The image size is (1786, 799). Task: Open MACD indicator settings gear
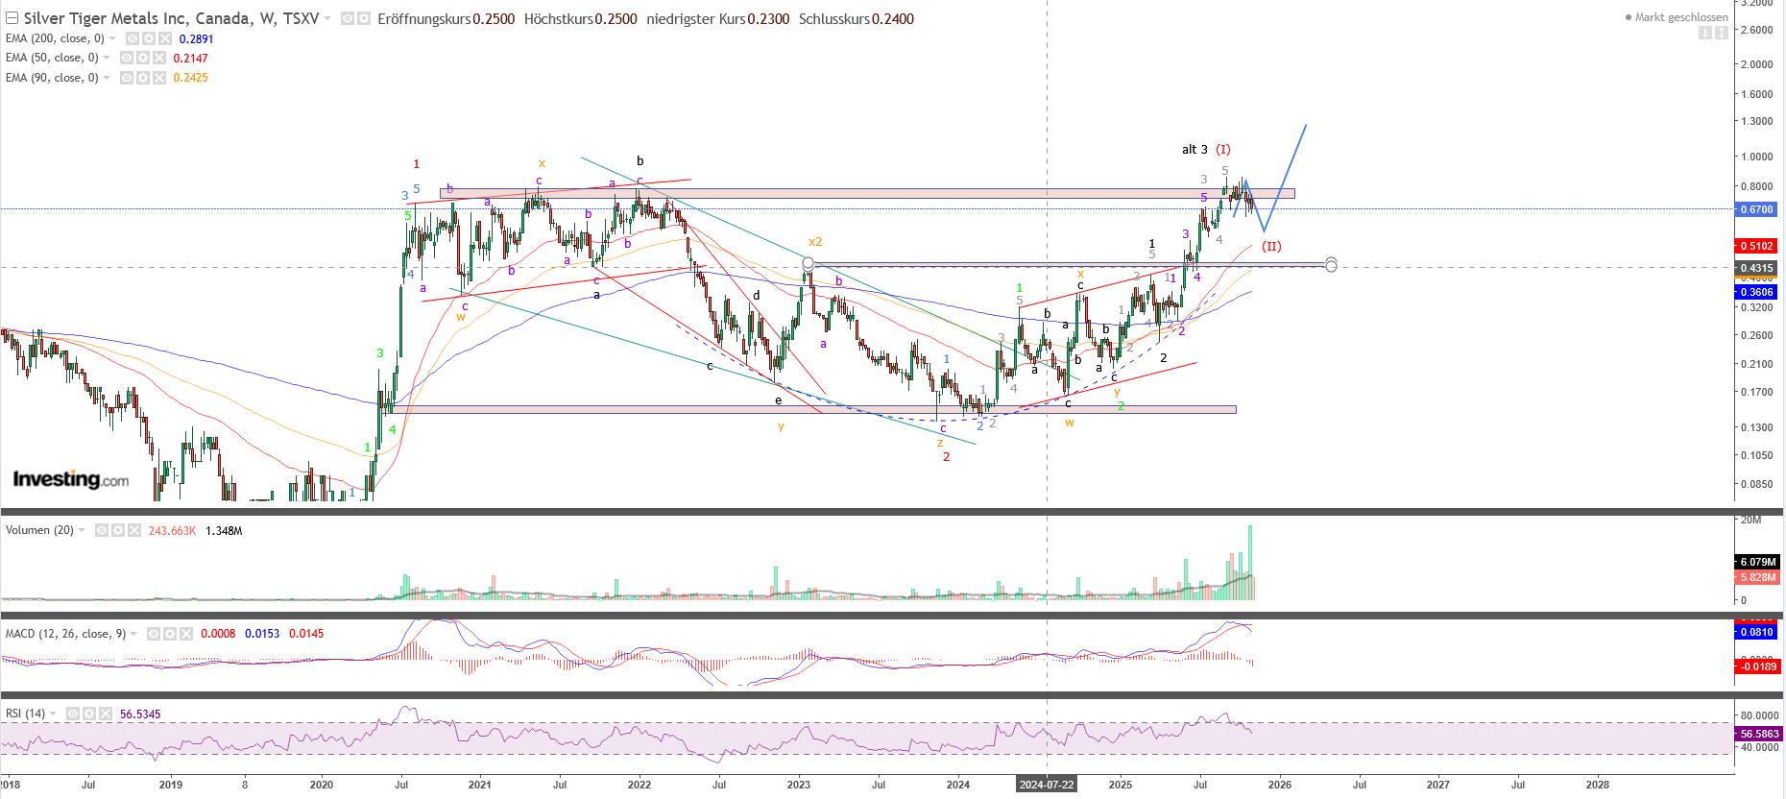point(170,634)
